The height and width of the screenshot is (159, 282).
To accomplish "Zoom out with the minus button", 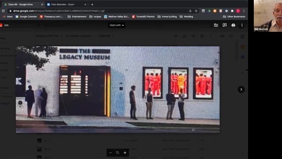I will click(x=111, y=153).
